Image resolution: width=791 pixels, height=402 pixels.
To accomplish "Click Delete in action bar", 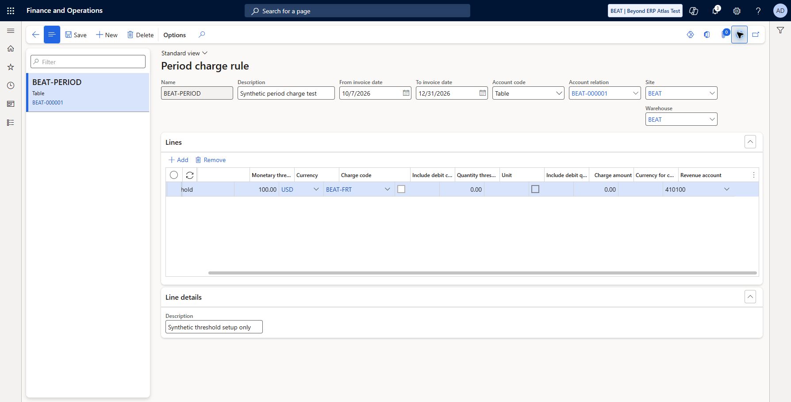I will 141,35.
